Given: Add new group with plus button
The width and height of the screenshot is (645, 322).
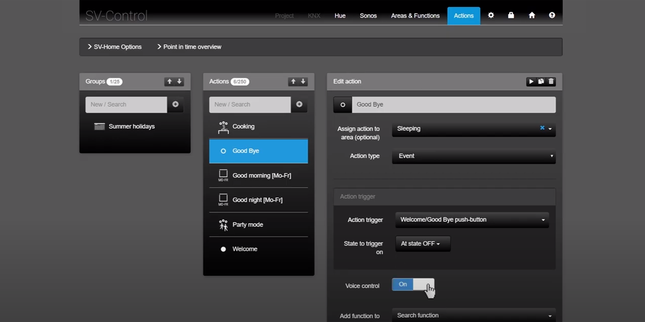Looking at the screenshot, I should pyautogui.click(x=175, y=105).
